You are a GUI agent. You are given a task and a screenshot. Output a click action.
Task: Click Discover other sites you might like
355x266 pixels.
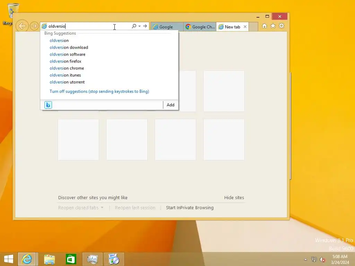93,197
